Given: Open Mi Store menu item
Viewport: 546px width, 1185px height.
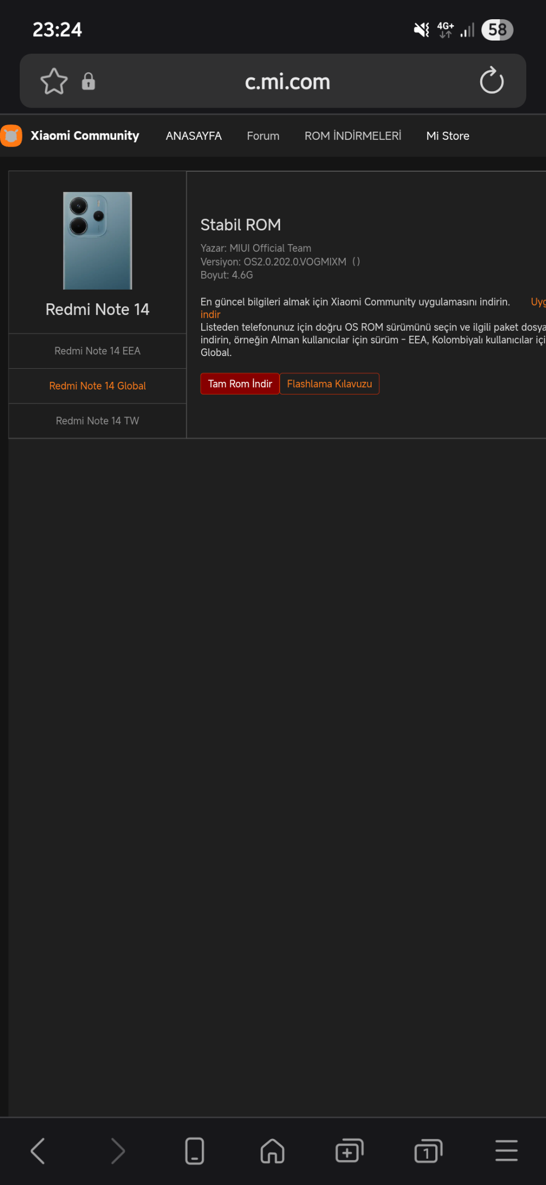Looking at the screenshot, I should tap(448, 136).
